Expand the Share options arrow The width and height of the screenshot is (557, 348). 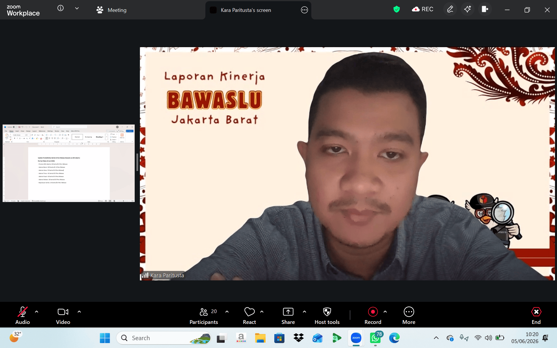pos(304,312)
